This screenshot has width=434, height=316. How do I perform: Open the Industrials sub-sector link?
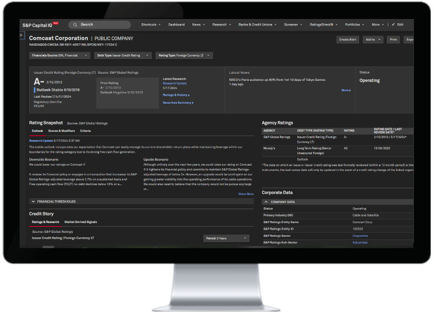coord(360,243)
